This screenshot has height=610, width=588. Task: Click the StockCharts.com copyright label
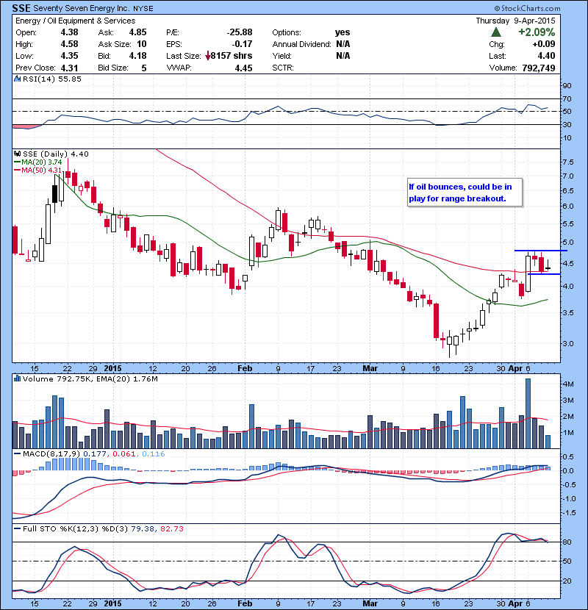click(527, 8)
